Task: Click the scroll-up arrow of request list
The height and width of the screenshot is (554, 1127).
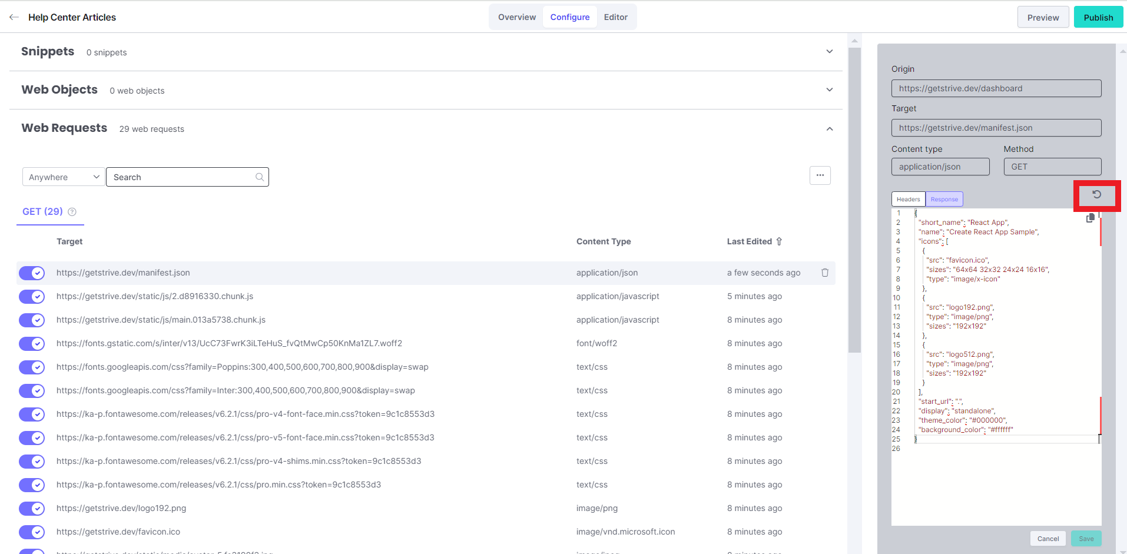Action: pos(854,41)
